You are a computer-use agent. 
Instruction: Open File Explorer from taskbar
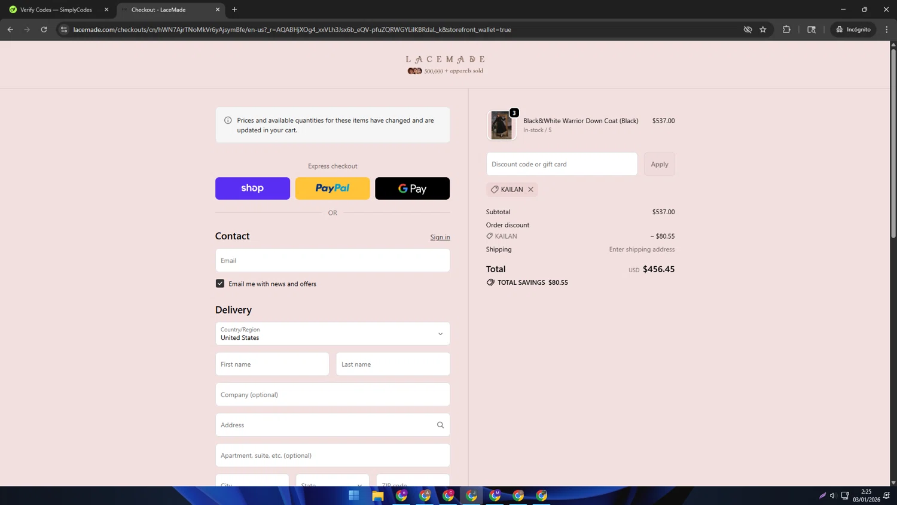377,495
